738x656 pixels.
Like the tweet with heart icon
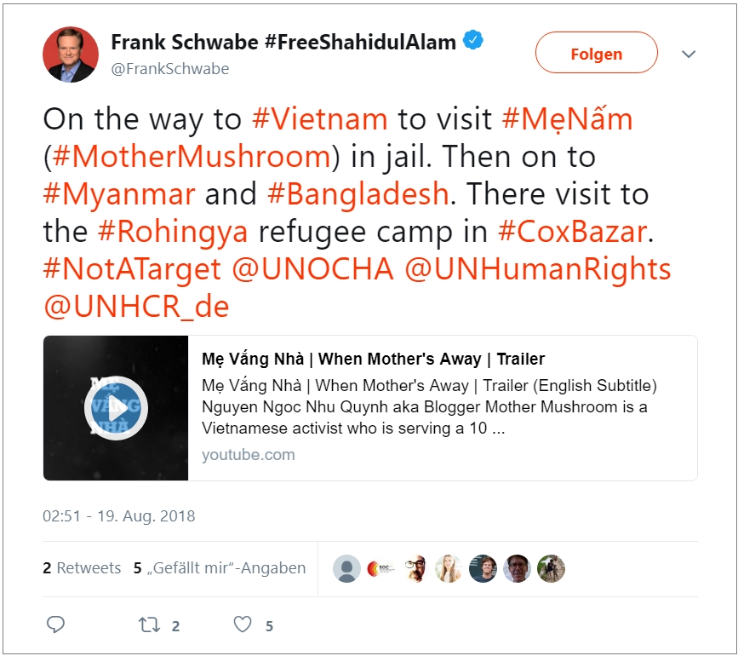coord(243,625)
